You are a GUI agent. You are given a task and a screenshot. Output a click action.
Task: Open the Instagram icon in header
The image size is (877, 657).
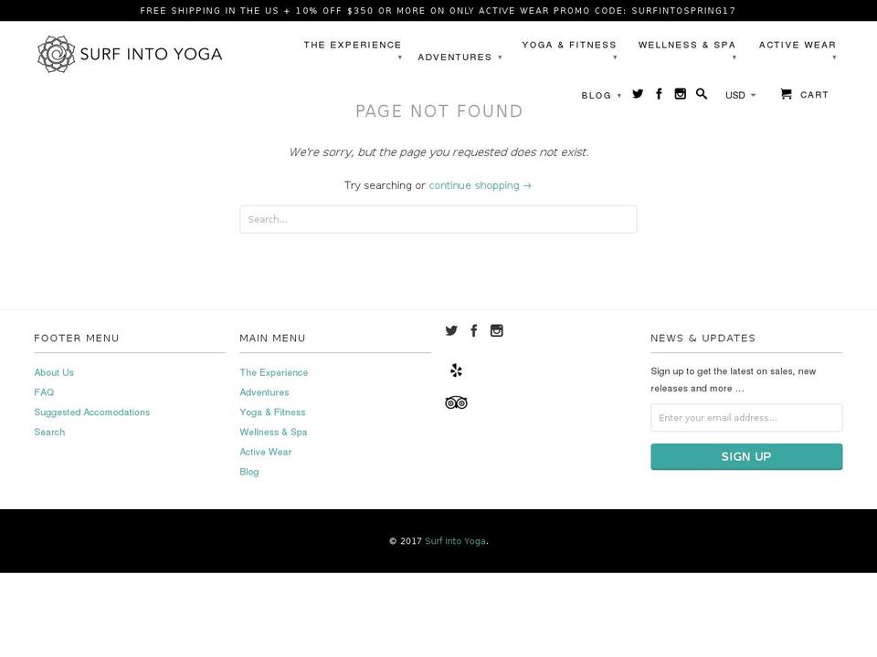click(680, 94)
